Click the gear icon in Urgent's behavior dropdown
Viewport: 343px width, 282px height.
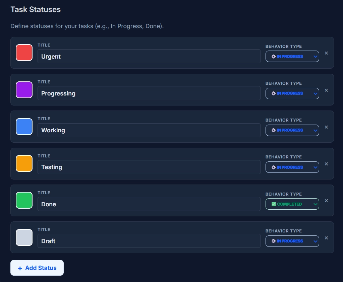[x=273, y=56]
